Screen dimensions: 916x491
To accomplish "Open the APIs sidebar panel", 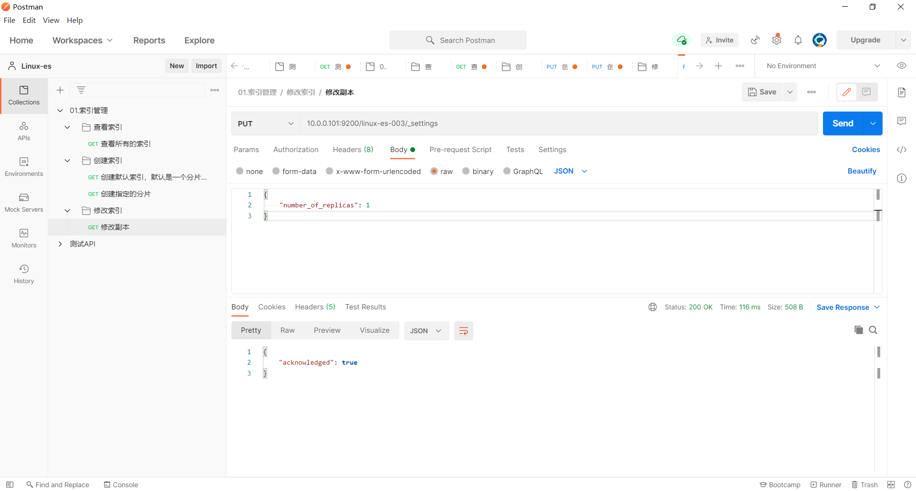I will 24,132.
